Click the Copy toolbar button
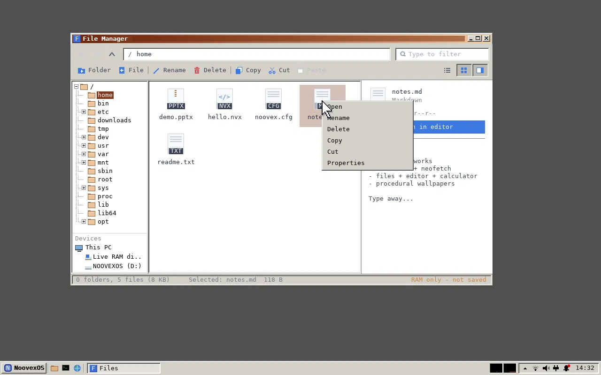This screenshot has width=601, height=375. (x=248, y=70)
